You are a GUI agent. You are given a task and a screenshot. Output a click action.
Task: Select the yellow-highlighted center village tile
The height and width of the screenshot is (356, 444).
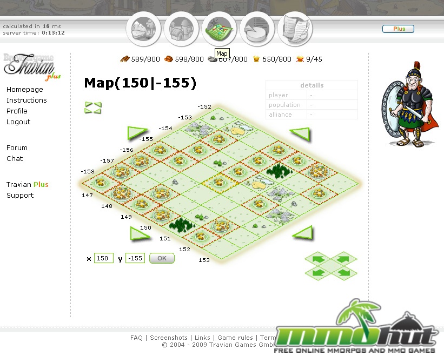(x=220, y=183)
